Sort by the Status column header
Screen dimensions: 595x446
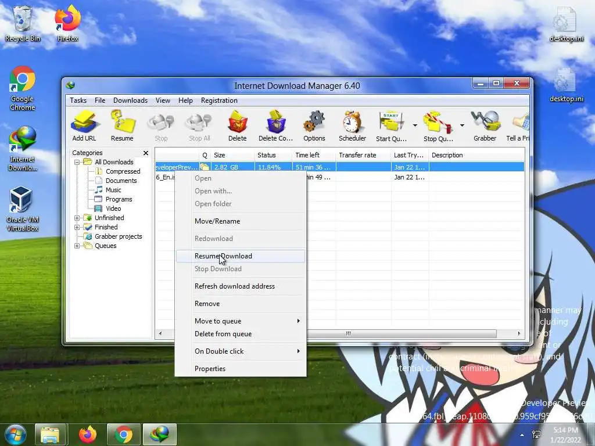[273, 155]
